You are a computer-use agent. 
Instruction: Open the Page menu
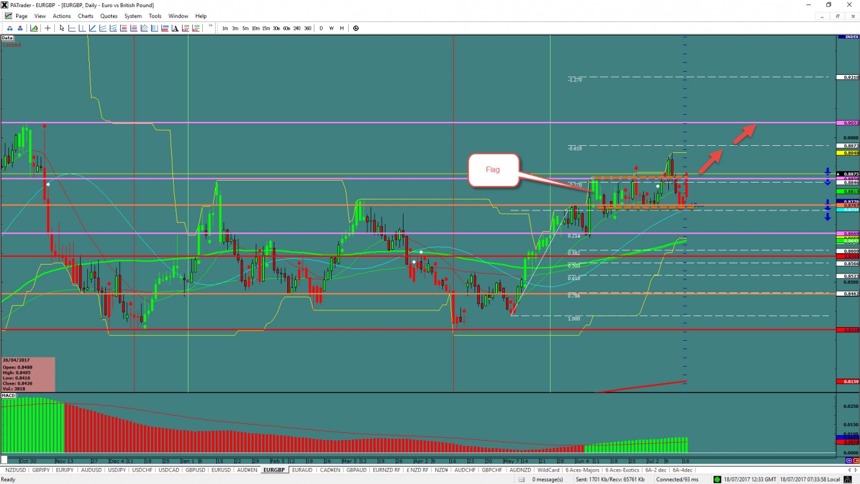coord(21,16)
